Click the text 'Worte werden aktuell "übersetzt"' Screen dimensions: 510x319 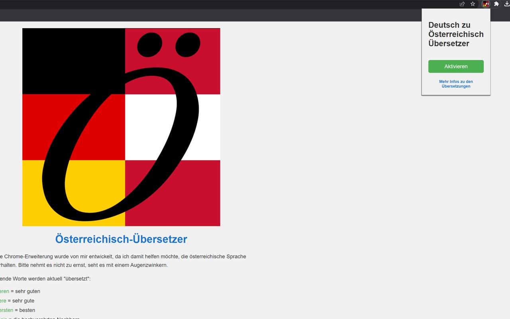52,279
